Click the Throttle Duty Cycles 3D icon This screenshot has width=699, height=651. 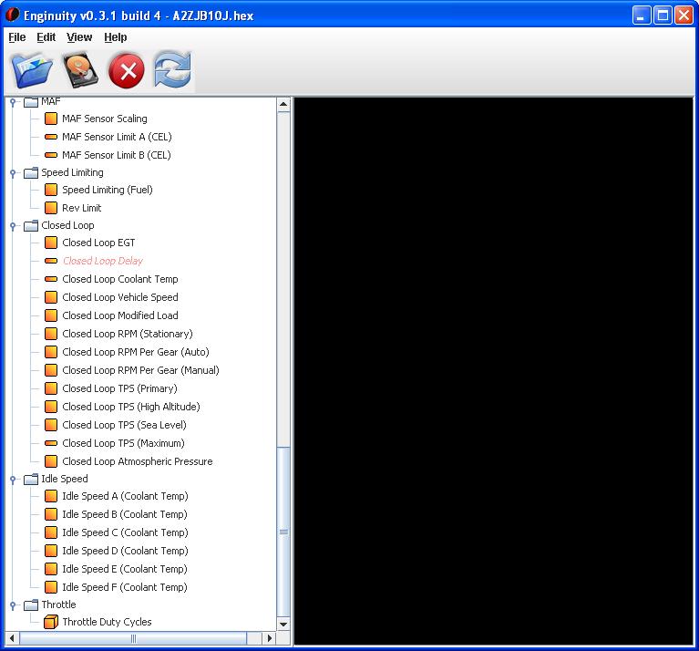tap(51, 622)
